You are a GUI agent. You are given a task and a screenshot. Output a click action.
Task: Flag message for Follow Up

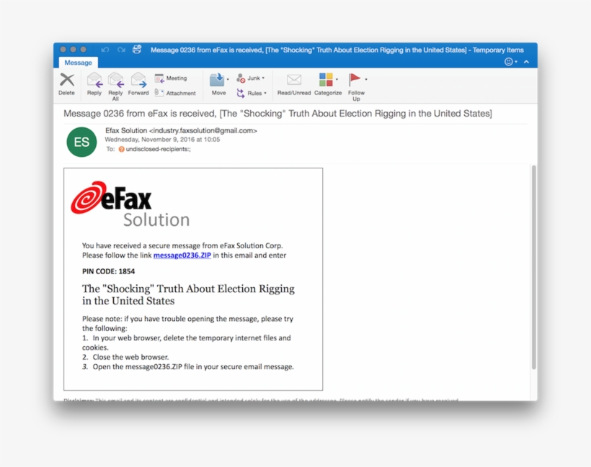pos(355,86)
